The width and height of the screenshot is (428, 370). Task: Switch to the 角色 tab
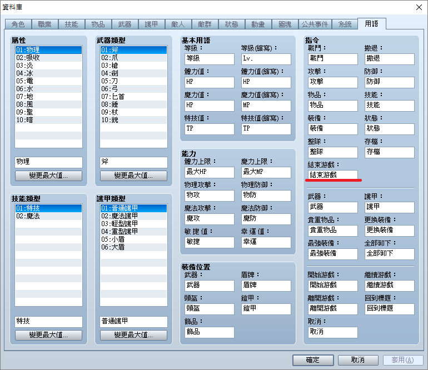tap(18, 24)
